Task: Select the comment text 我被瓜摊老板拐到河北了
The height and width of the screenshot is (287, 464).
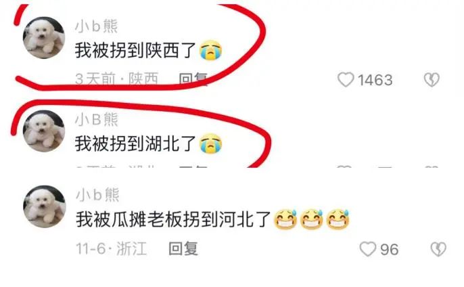Action: point(173,219)
